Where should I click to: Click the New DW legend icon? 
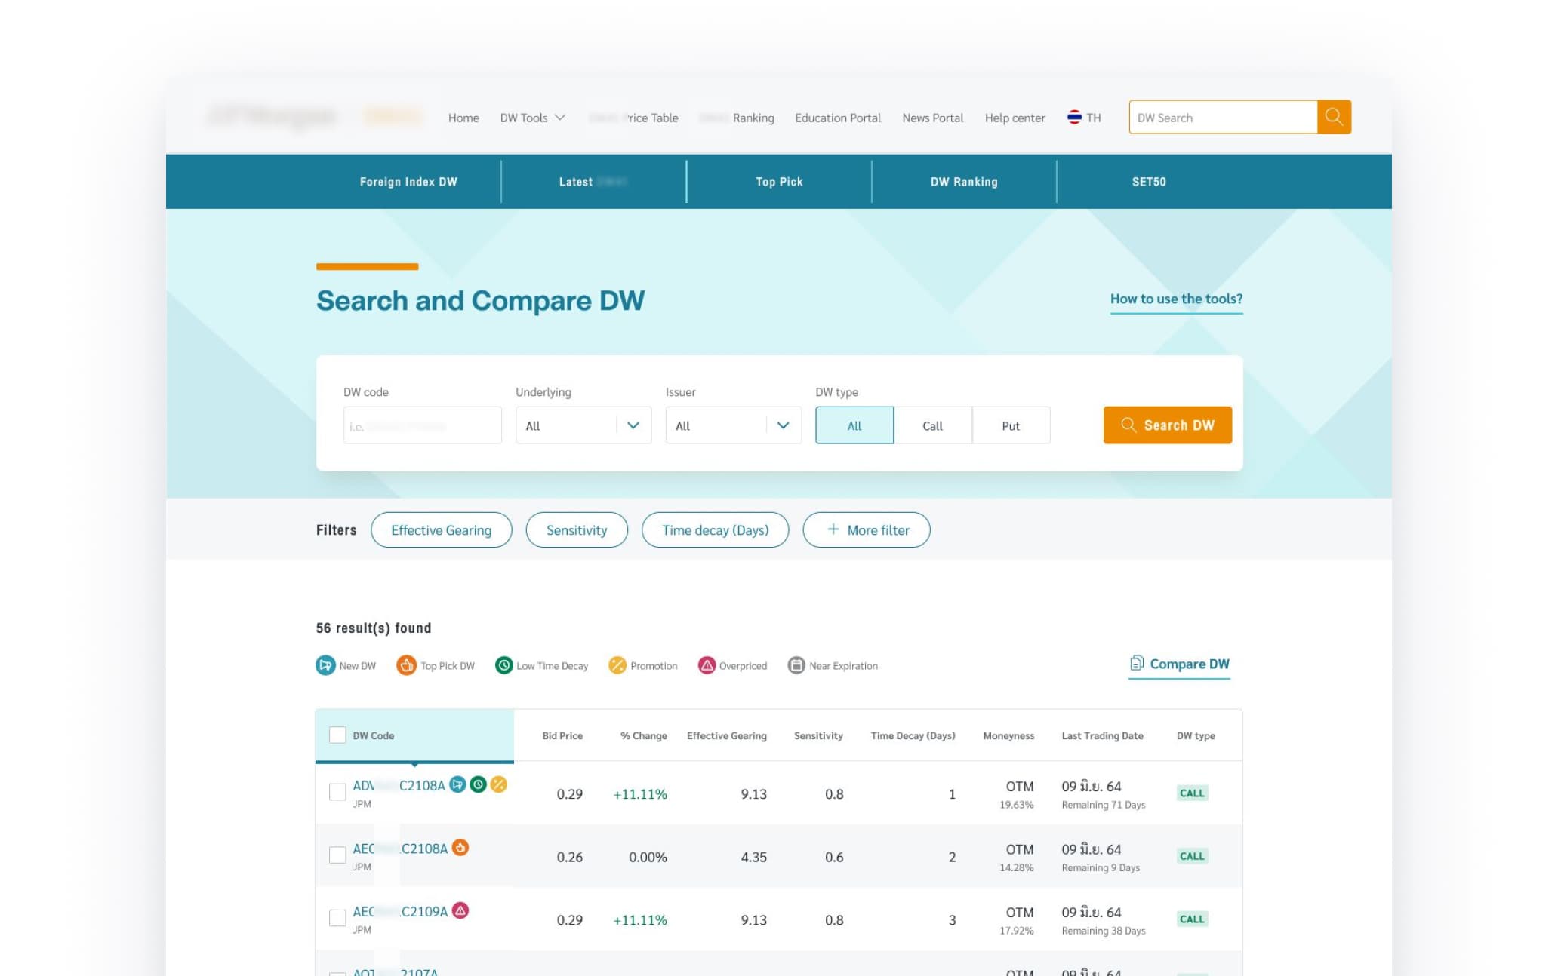click(x=325, y=665)
